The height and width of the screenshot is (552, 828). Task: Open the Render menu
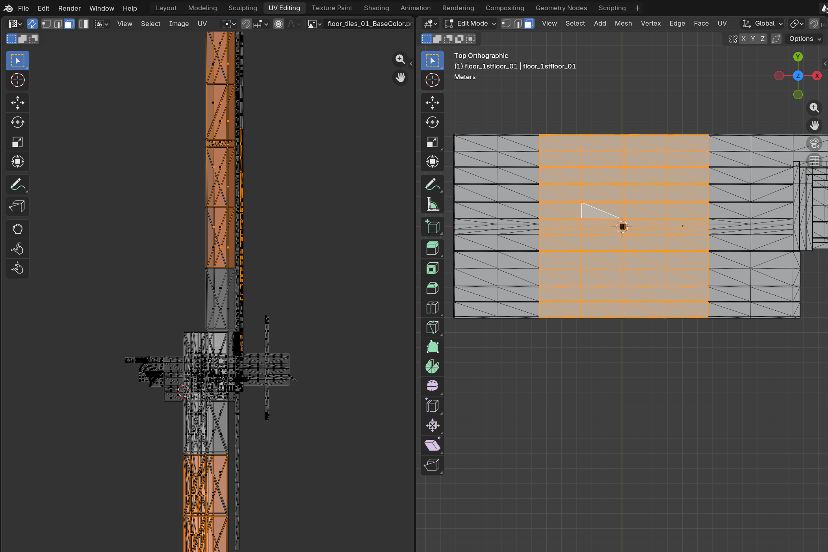69,8
